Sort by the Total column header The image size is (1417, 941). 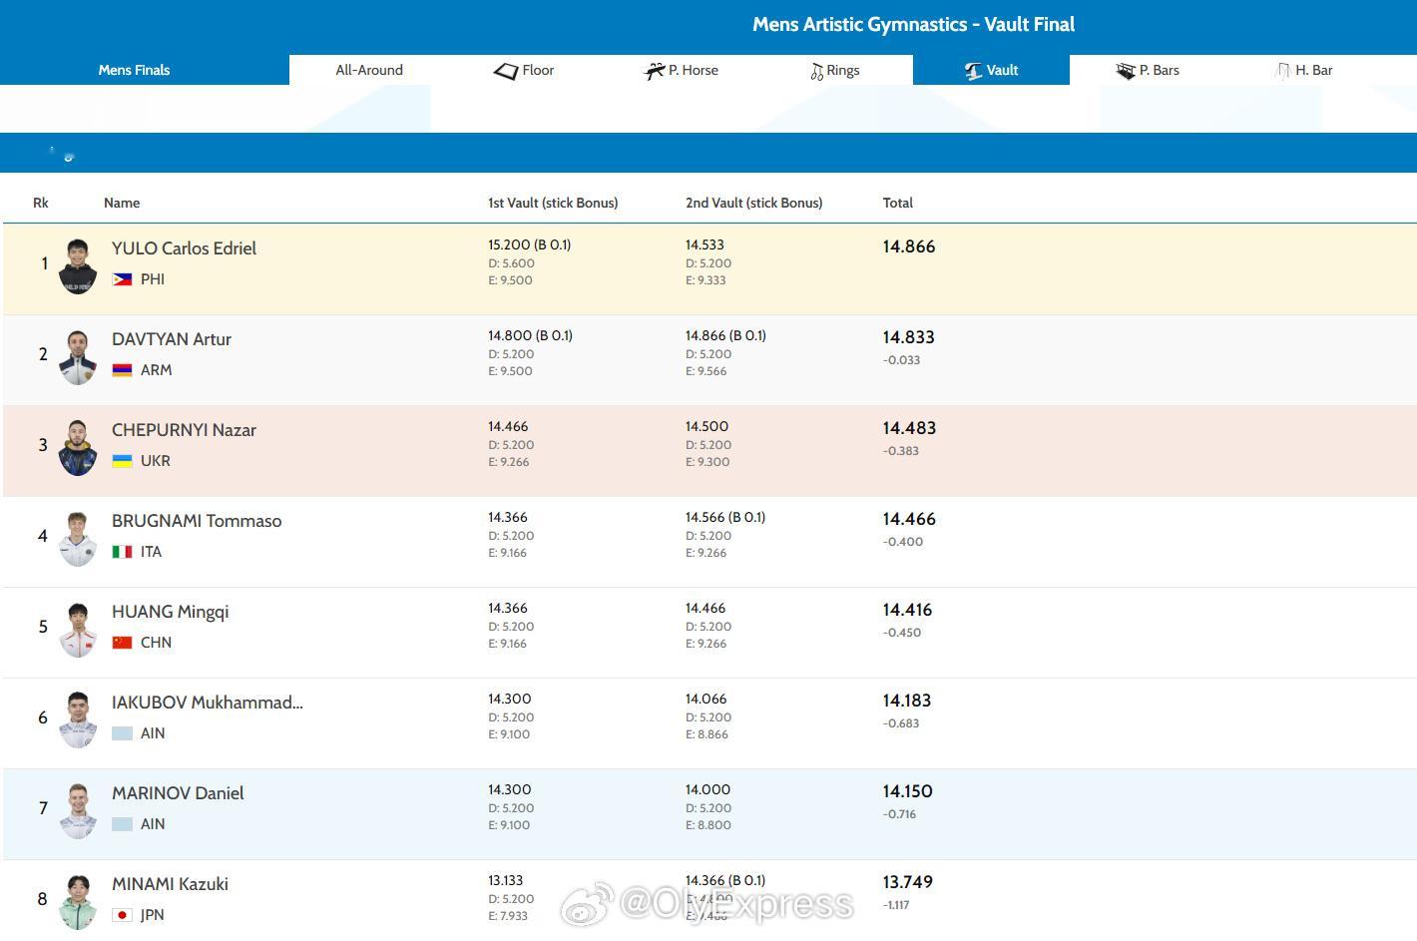click(897, 203)
